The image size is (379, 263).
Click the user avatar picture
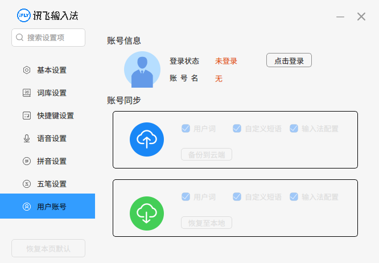[x=142, y=69]
